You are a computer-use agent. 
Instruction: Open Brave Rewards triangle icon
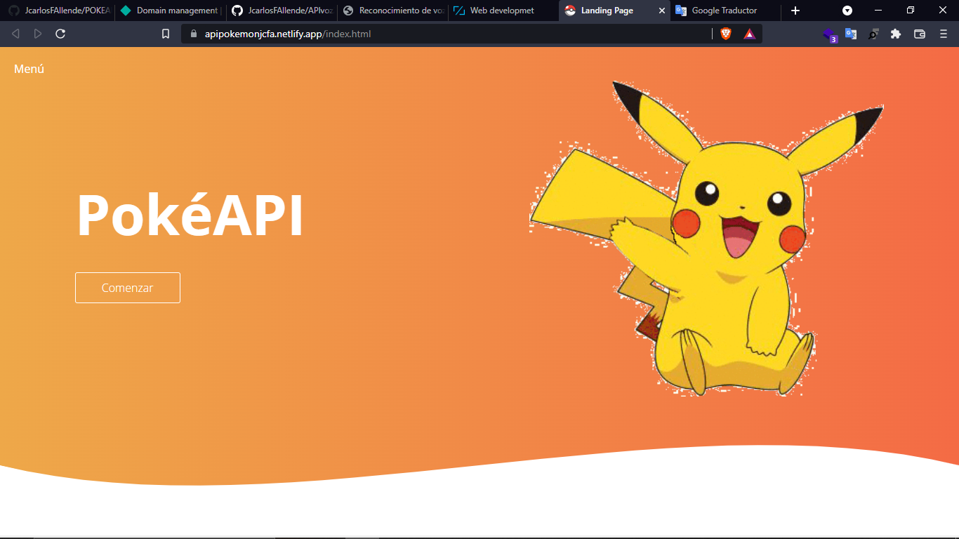(750, 34)
